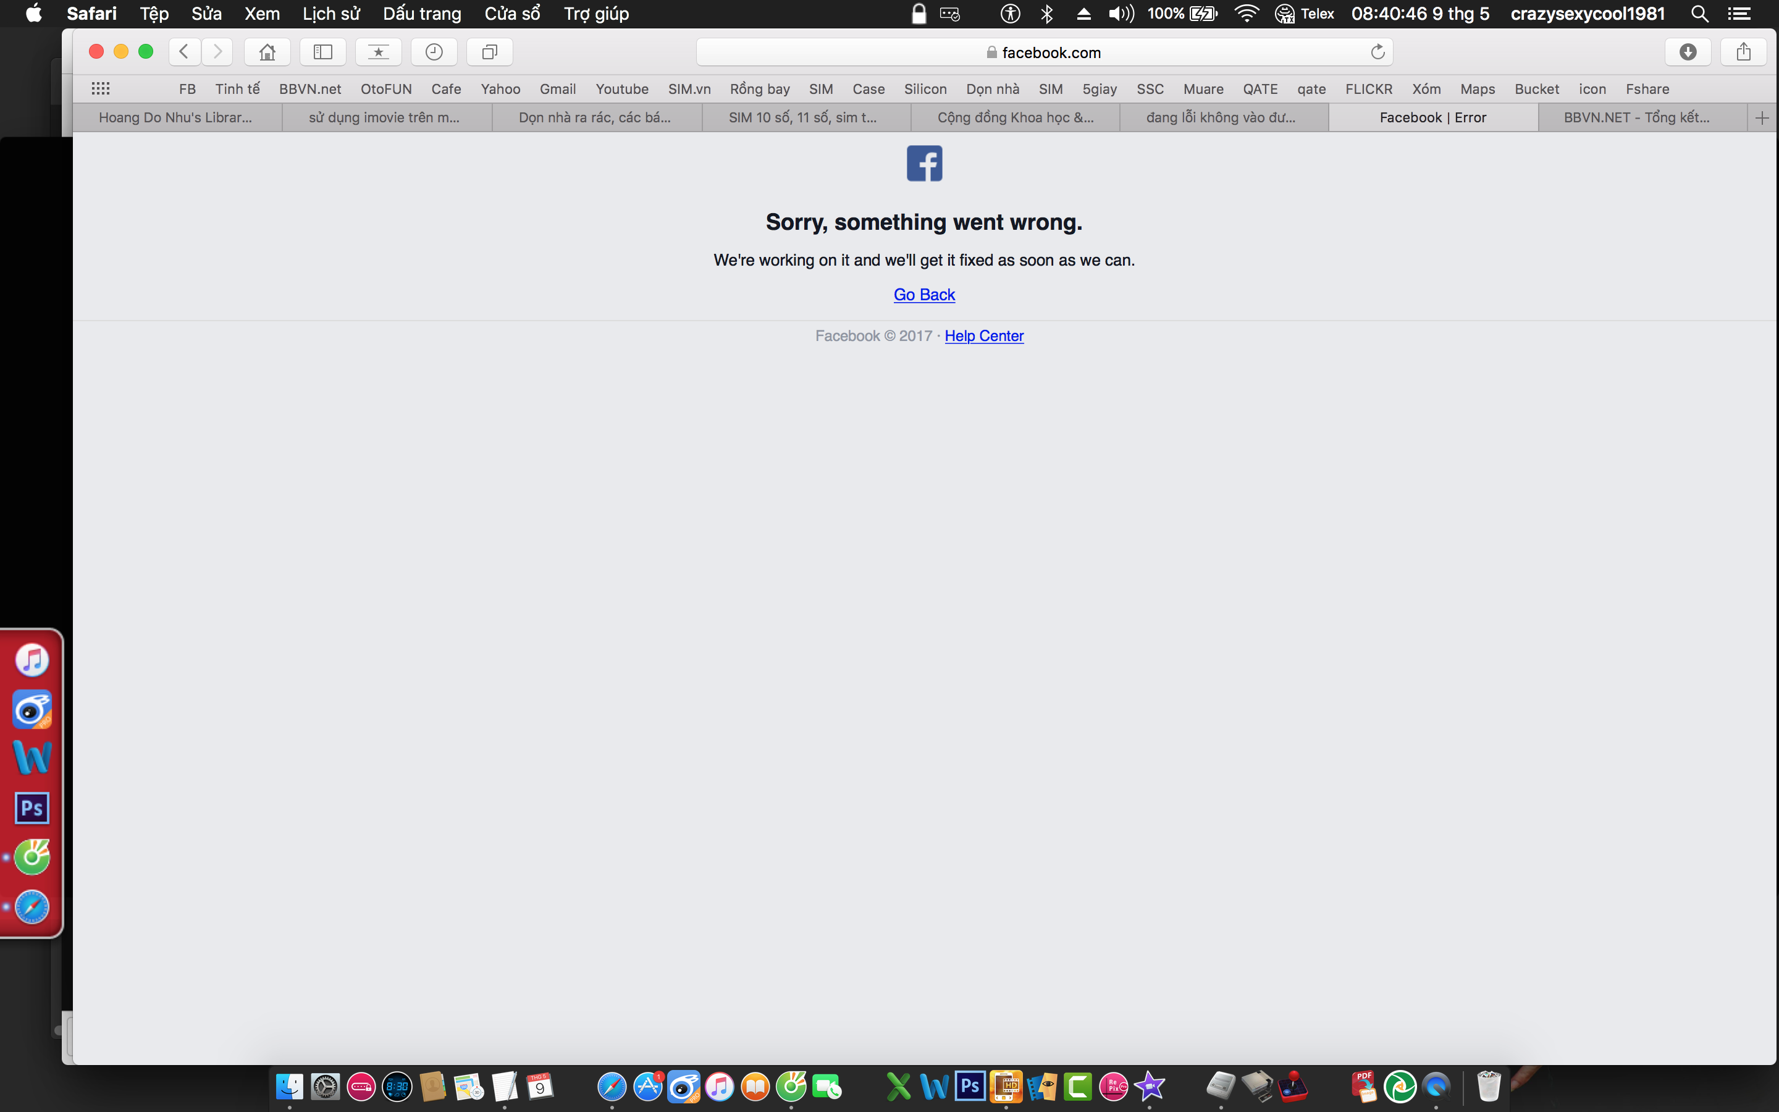Open Photoshop in the left side panel
The height and width of the screenshot is (1112, 1779).
(32, 808)
